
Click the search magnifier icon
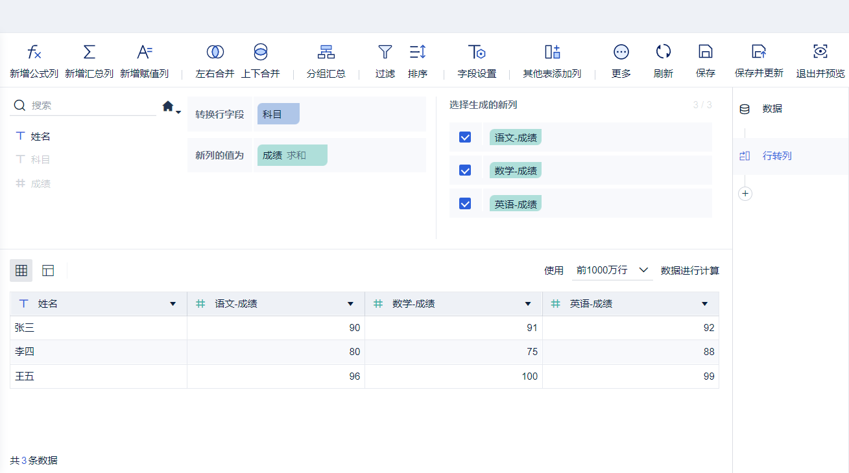click(x=19, y=105)
